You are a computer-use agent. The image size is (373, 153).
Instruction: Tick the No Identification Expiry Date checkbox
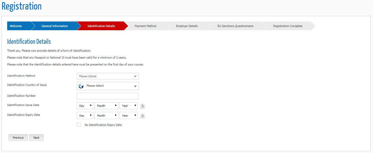click(79, 125)
